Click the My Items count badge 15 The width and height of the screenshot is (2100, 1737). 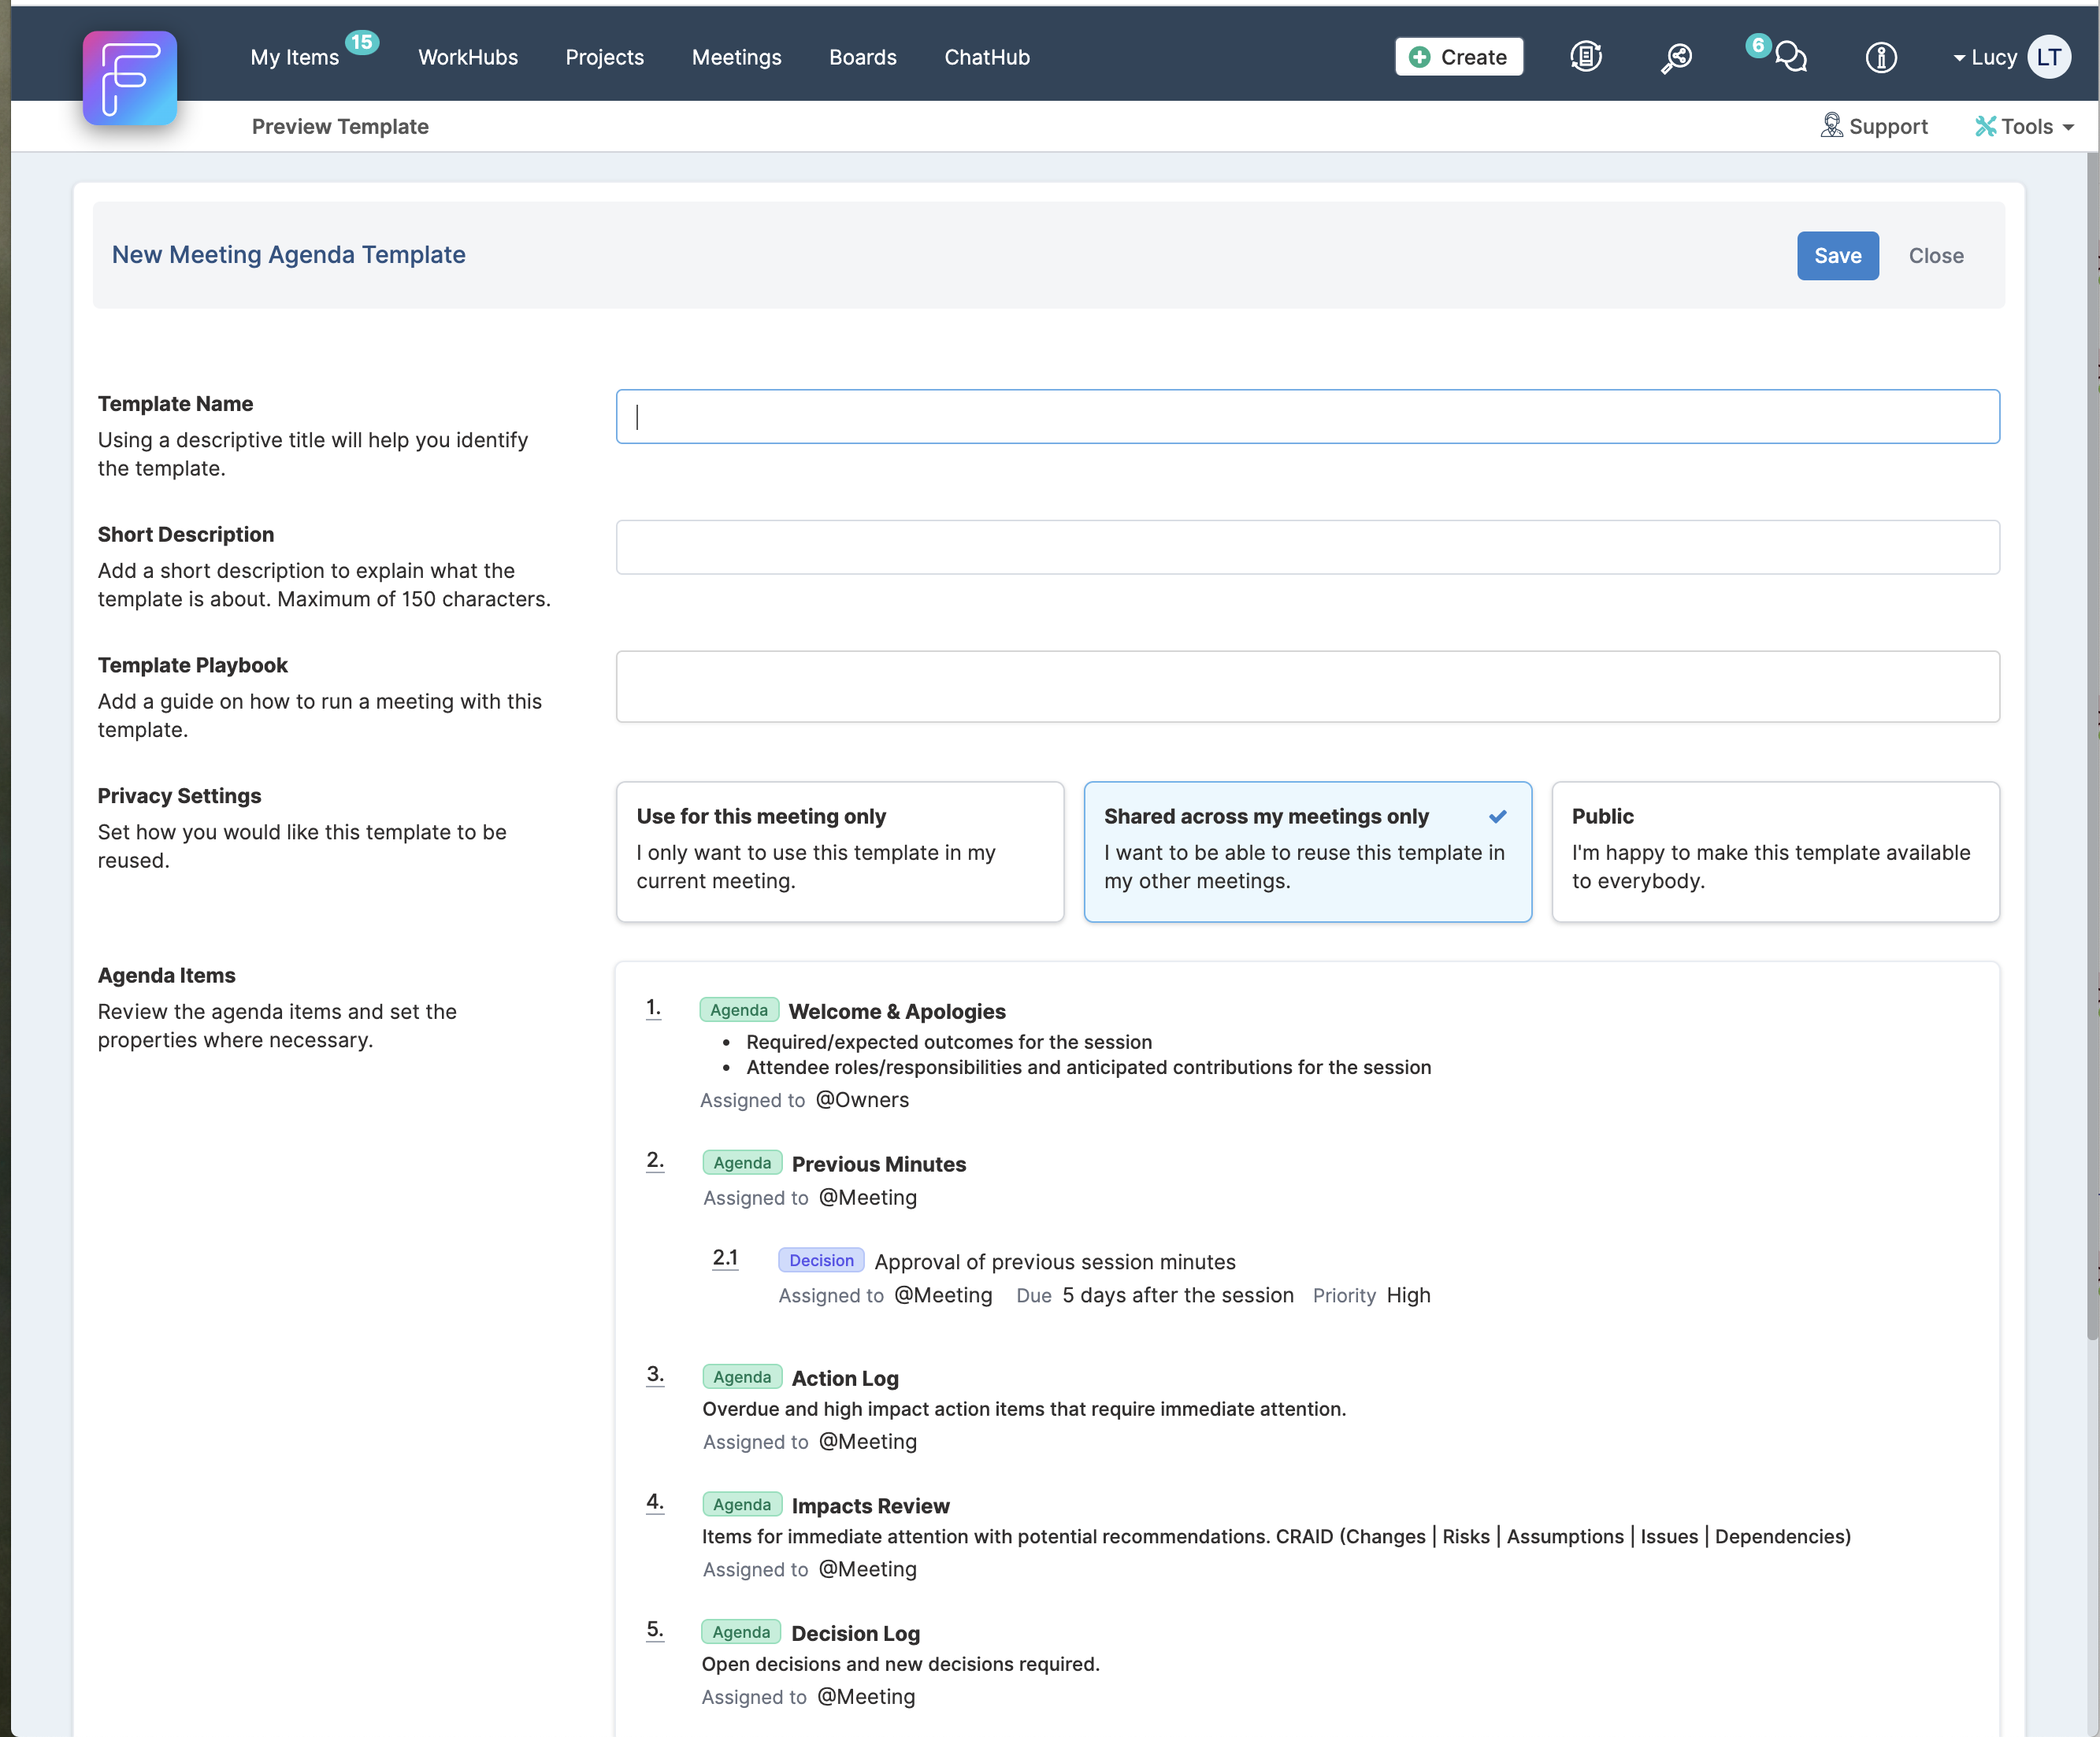[x=362, y=42]
